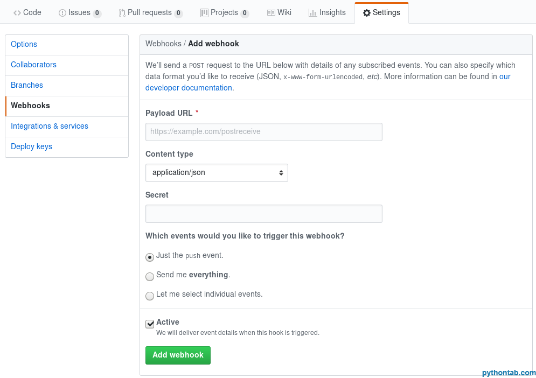The width and height of the screenshot is (536, 378).
Task: Click the green Add webhook button
Action: click(178, 355)
